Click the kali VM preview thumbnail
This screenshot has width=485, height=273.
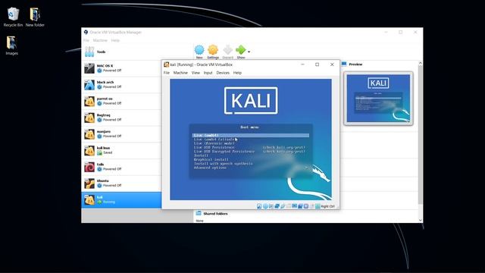coord(378,99)
